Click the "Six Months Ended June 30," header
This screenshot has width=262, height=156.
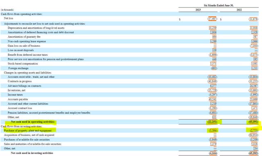pyautogui.click(x=219, y=5)
